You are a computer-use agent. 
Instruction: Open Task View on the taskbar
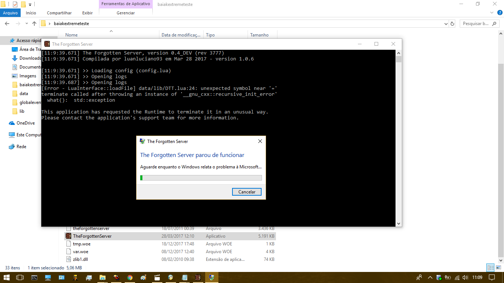pos(20,277)
